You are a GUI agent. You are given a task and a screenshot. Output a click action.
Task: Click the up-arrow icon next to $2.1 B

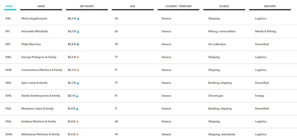77,96
